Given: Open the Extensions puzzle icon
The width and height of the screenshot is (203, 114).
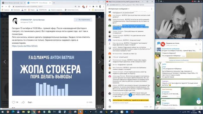Looking at the screenshot, I should 93,6.
